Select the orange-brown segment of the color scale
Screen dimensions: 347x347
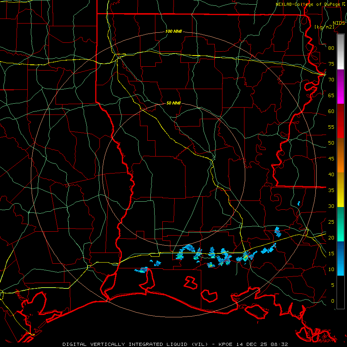tap(340, 155)
